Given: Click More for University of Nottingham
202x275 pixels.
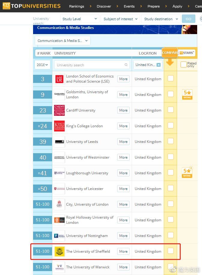Looking at the screenshot, I should point(123,236).
